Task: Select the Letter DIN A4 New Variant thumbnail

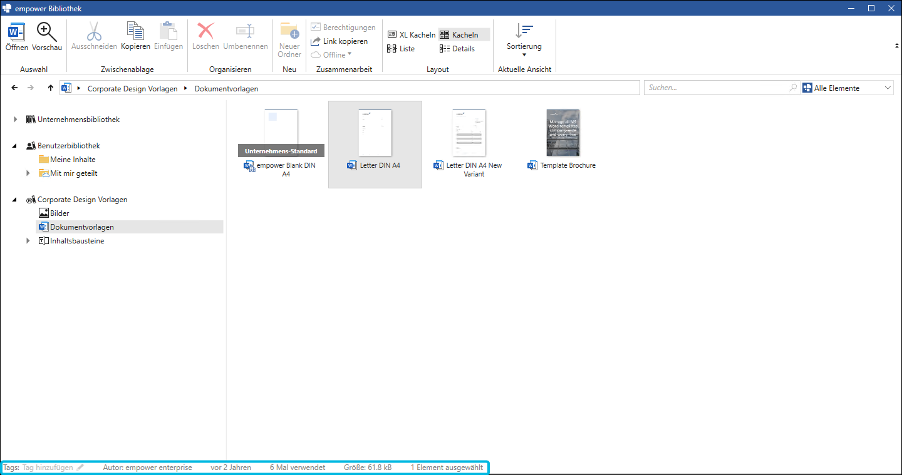Action: point(469,133)
